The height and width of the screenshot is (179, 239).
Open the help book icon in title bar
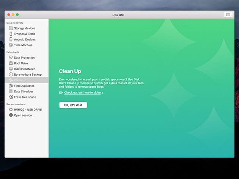[x=228, y=14]
